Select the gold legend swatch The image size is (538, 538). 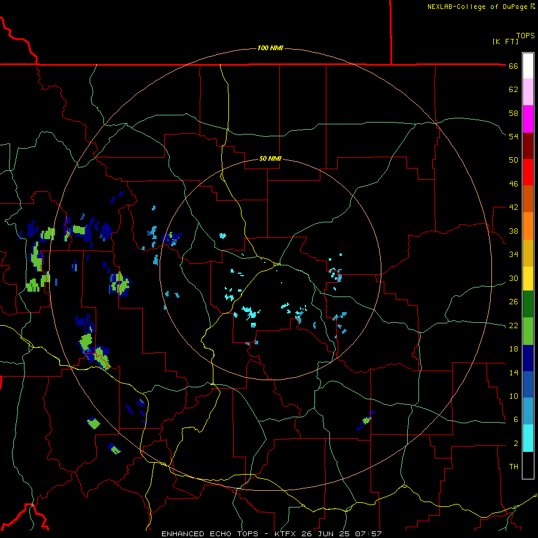click(x=528, y=253)
